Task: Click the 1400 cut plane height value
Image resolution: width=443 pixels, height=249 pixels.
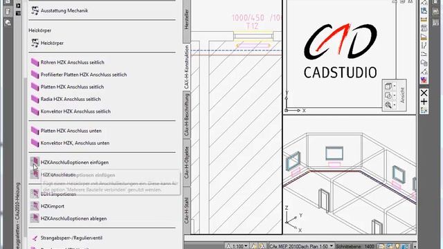Action: [x=370, y=246]
